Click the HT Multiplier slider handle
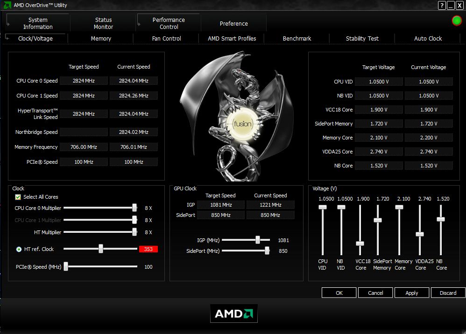This screenshot has height=334, width=466. click(x=134, y=232)
